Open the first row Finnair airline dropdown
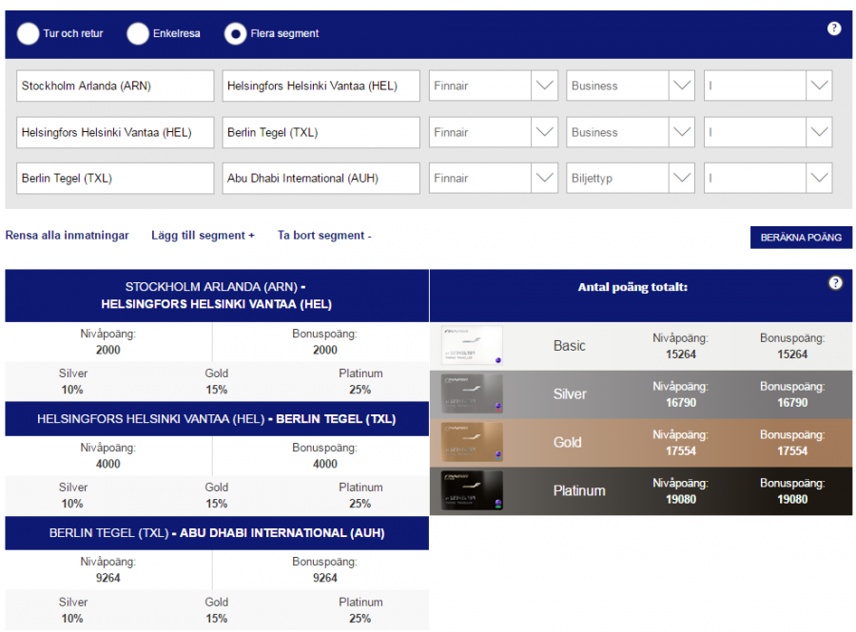 tap(493, 86)
